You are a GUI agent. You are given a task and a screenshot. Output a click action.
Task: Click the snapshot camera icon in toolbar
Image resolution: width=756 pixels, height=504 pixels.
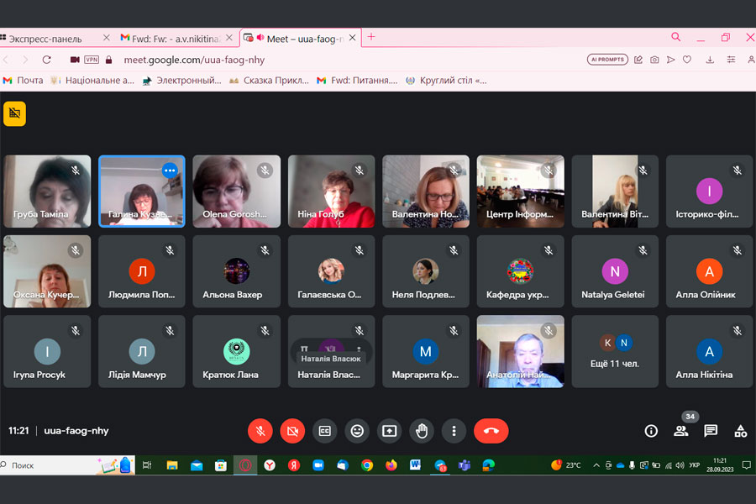[654, 60]
